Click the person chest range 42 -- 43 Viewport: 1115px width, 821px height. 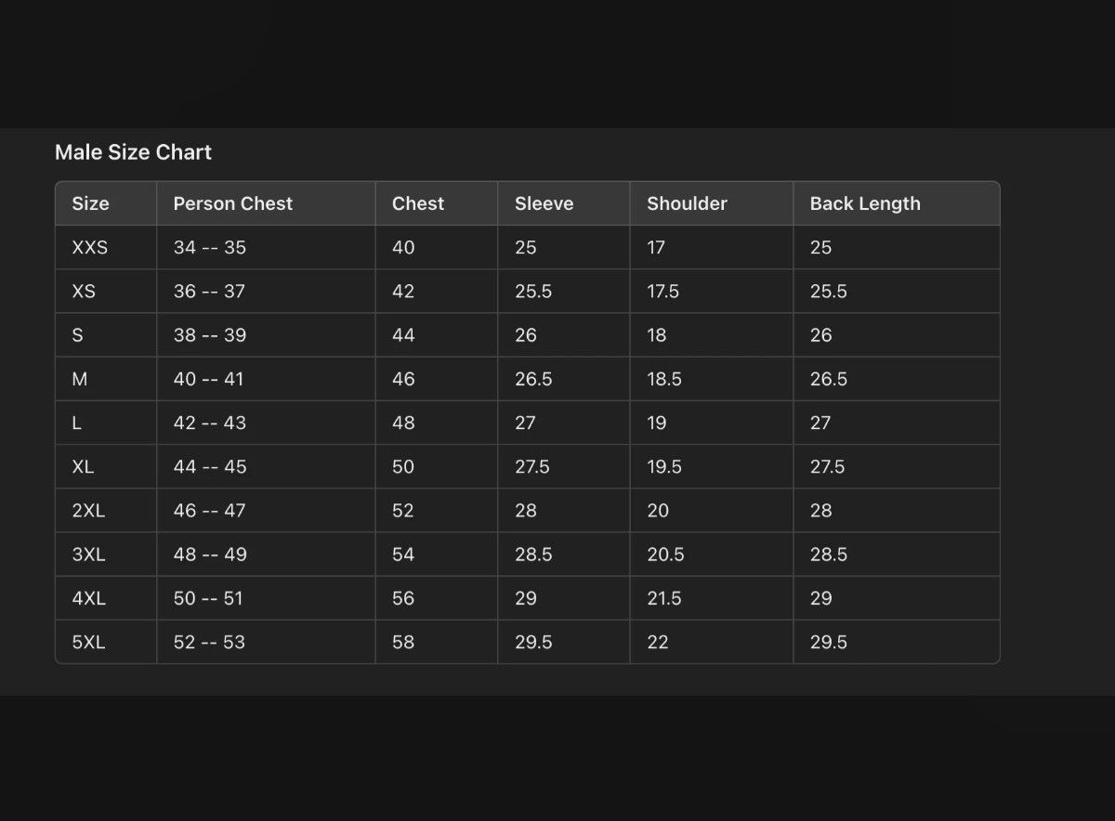210,424
